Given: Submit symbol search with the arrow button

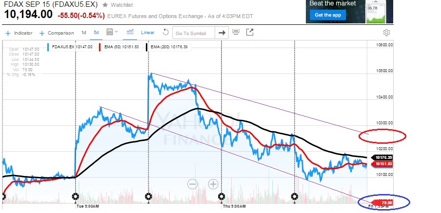Looking at the screenshot, I should point(222,33).
